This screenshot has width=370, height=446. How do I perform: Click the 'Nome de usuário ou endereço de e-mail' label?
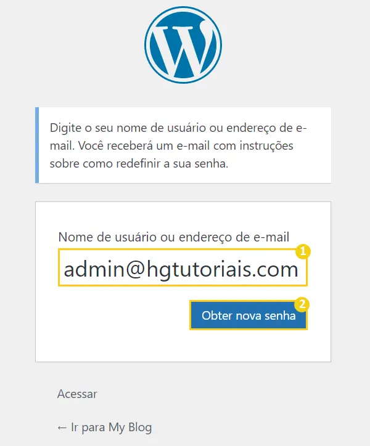coord(173,237)
